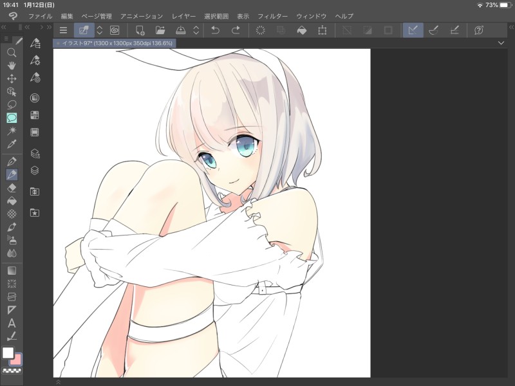Select the Correct line tool

(x=12, y=336)
